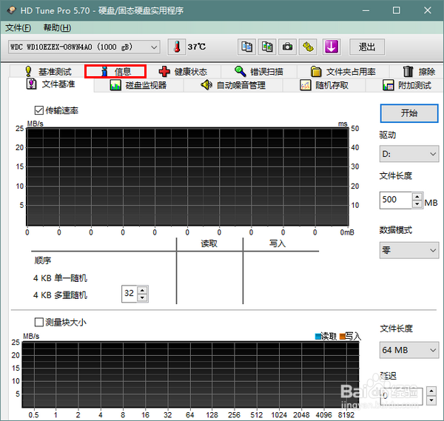Viewport: 444px width, 421px height.
Task: Click the 开始 start button
Action: 409,113
